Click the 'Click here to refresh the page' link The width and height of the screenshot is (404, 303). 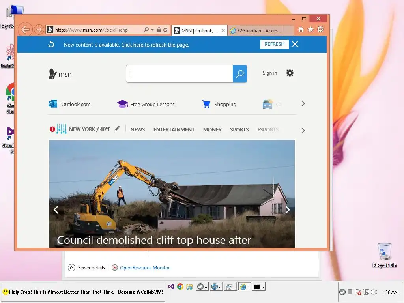pos(155,45)
